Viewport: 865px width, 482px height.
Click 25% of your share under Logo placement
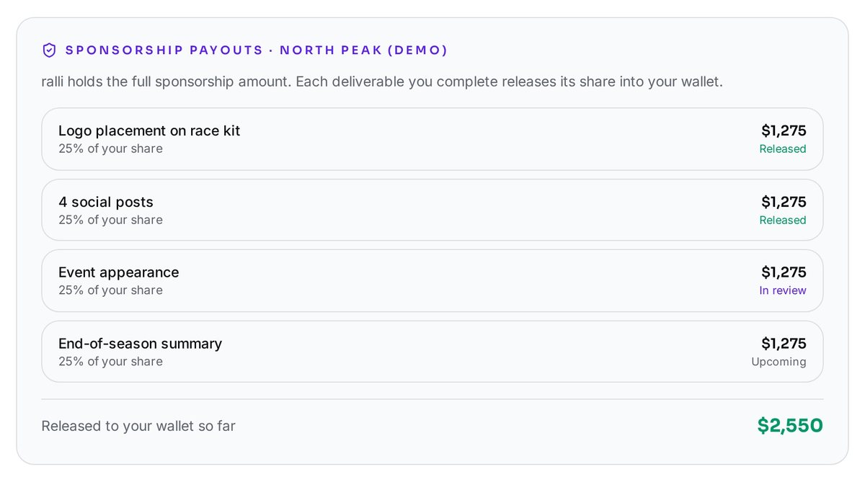tap(110, 149)
